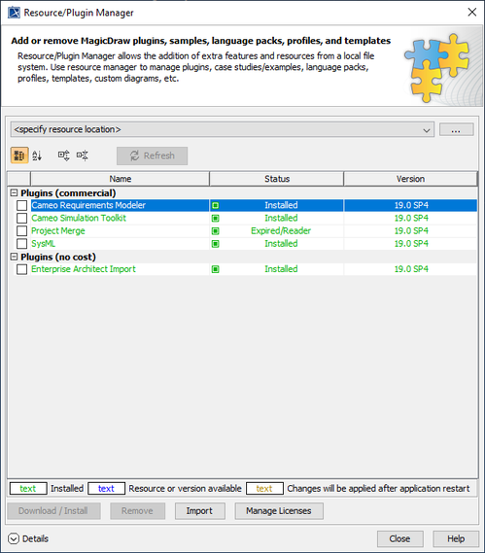Click the alphabetical sort icon
The image size is (485, 553).
(x=37, y=156)
